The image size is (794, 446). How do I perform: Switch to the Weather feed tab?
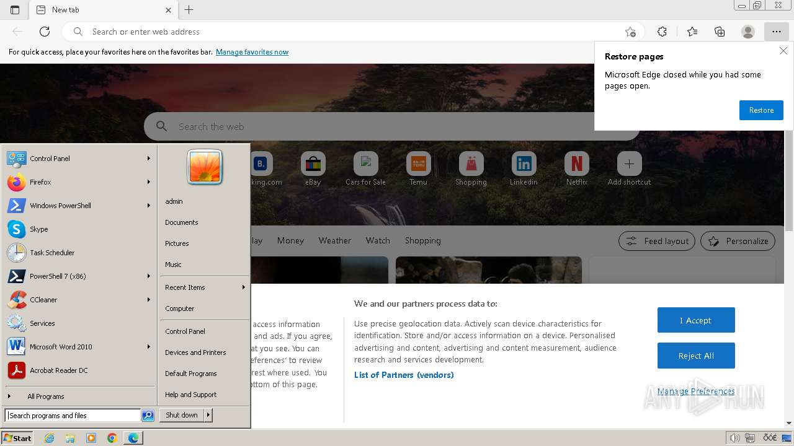pyautogui.click(x=334, y=240)
